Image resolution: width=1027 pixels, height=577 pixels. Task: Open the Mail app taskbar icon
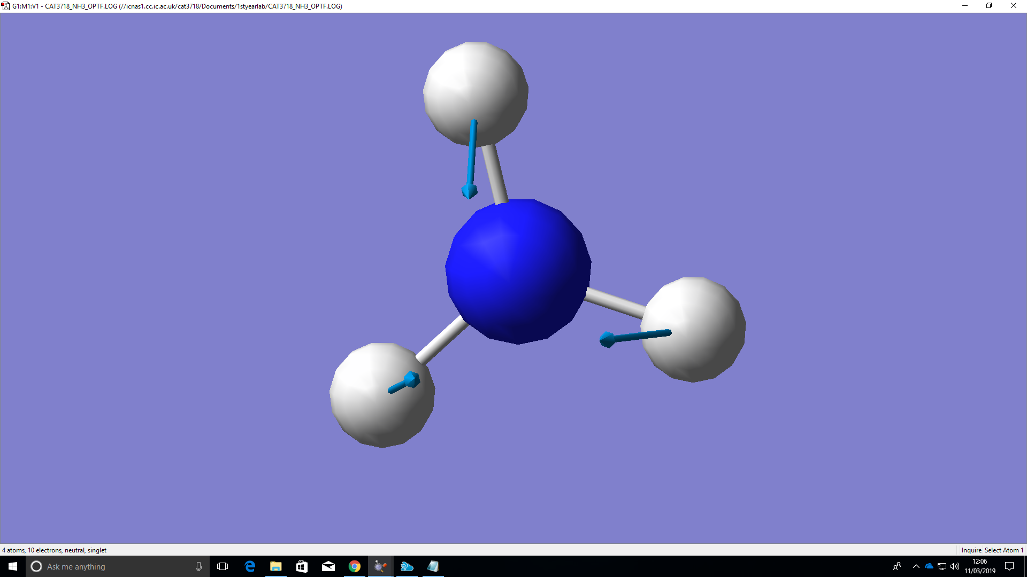(x=328, y=566)
